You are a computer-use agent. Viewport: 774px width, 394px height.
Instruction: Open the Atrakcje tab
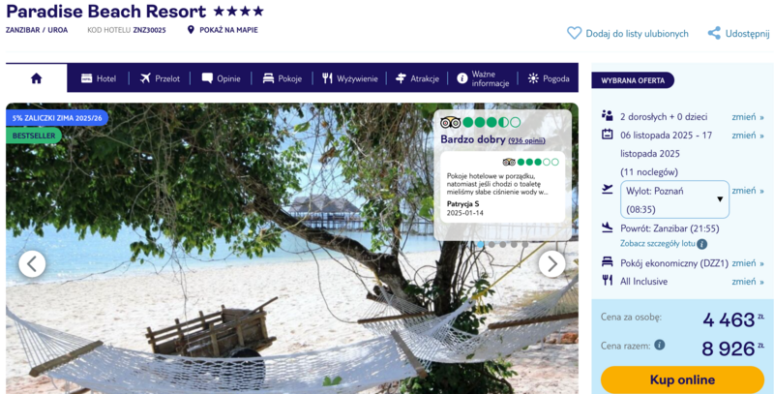(417, 78)
